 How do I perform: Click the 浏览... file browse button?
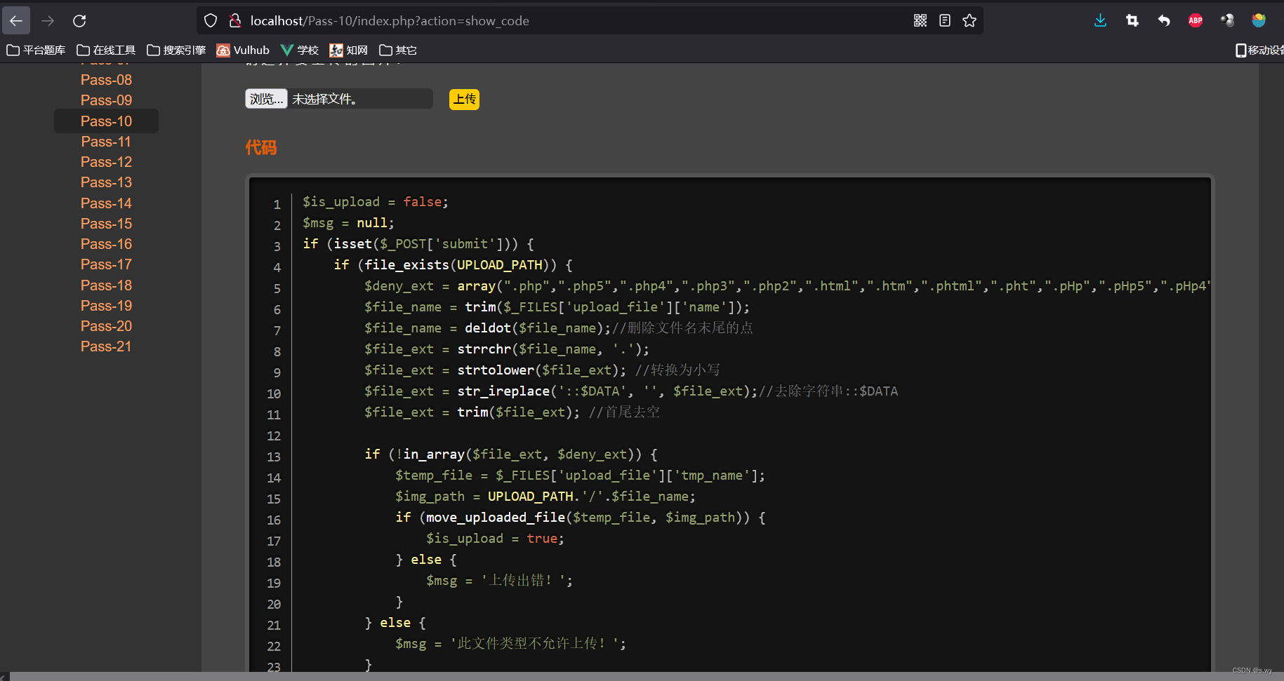(x=266, y=99)
